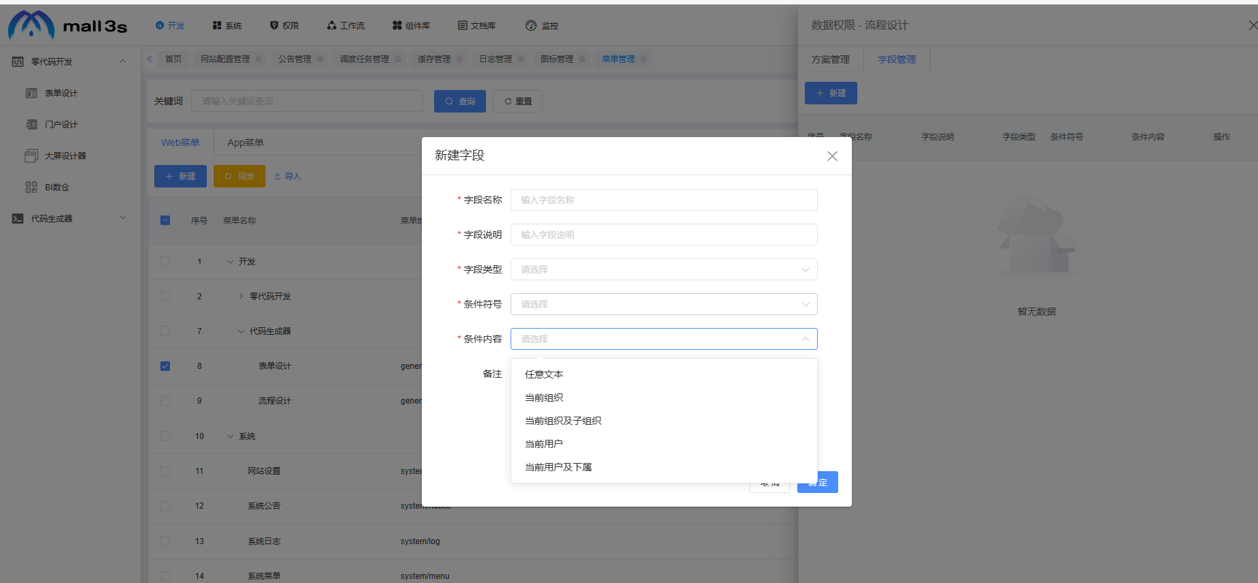Check the row 2 零代码开发 checkbox
This screenshot has width=1258, height=583.
pos(165,296)
